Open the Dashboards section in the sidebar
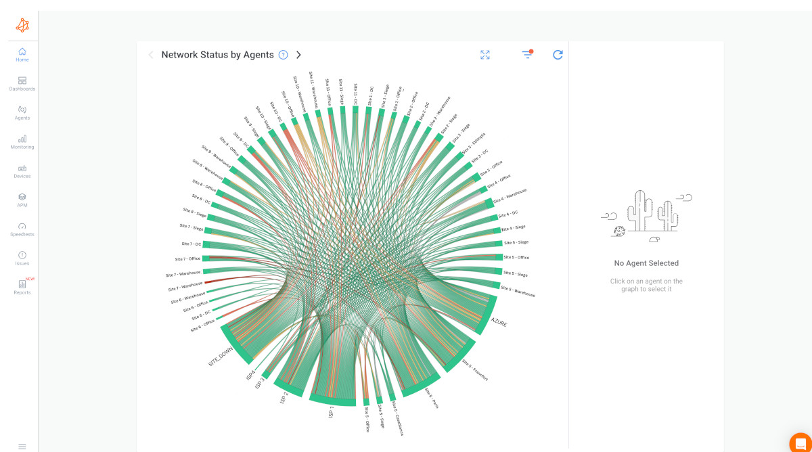This screenshot has height=452, width=812. [22, 83]
